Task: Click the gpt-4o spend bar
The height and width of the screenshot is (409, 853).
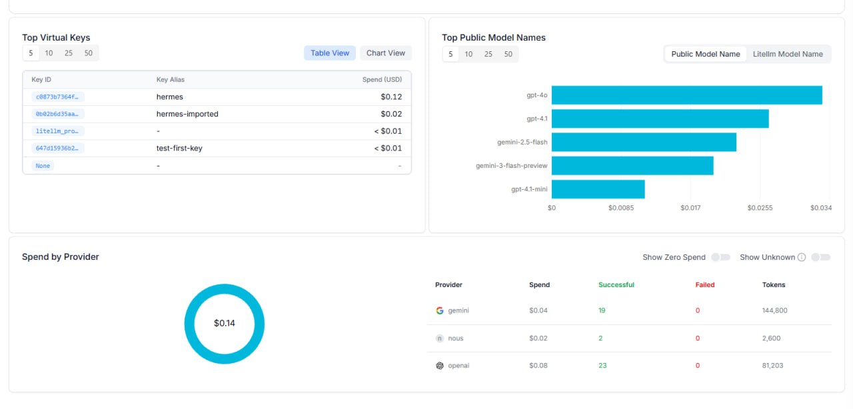Action: click(x=686, y=95)
